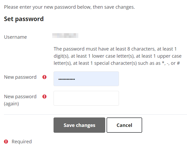Click the masked dots in New password
Screen dimensions: 187x148
[67, 79]
